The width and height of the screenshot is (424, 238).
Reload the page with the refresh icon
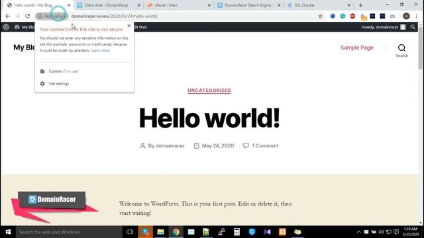click(28, 16)
